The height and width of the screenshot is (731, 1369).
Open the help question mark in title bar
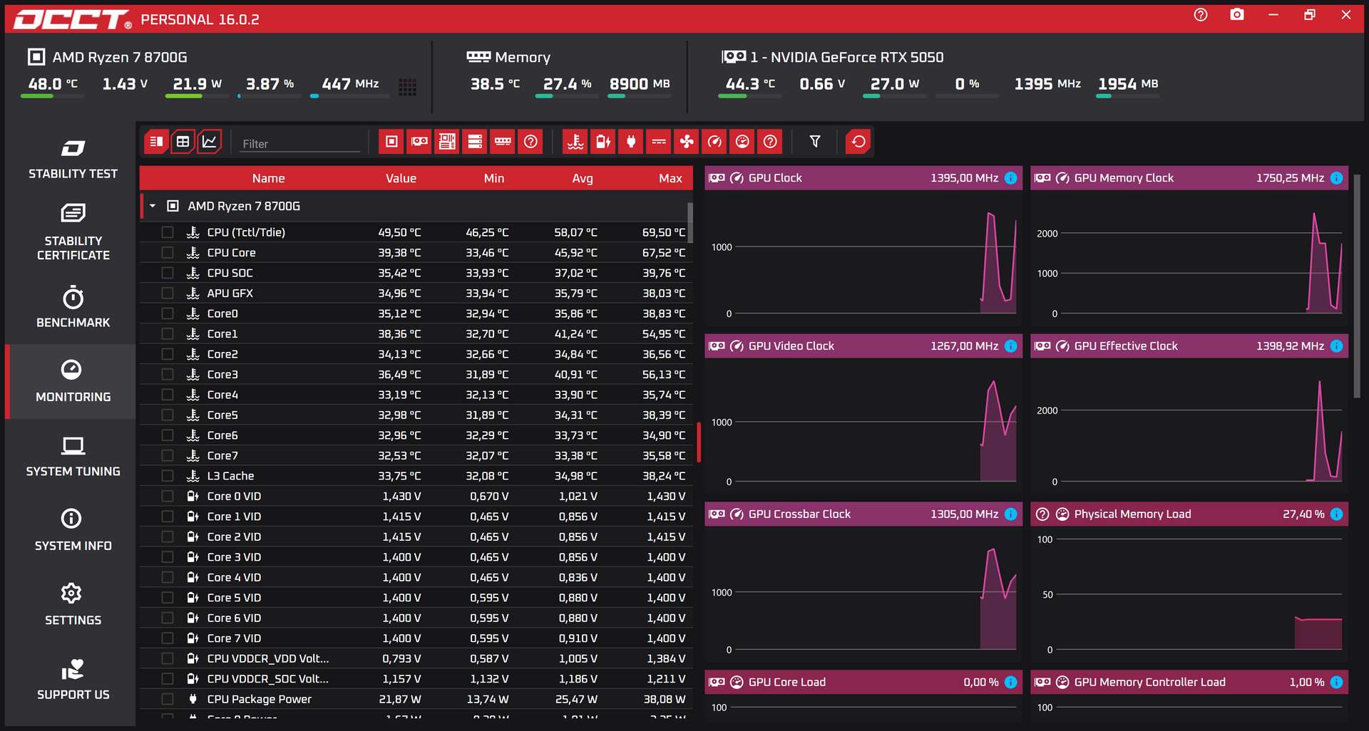(x=1201, y=15)
